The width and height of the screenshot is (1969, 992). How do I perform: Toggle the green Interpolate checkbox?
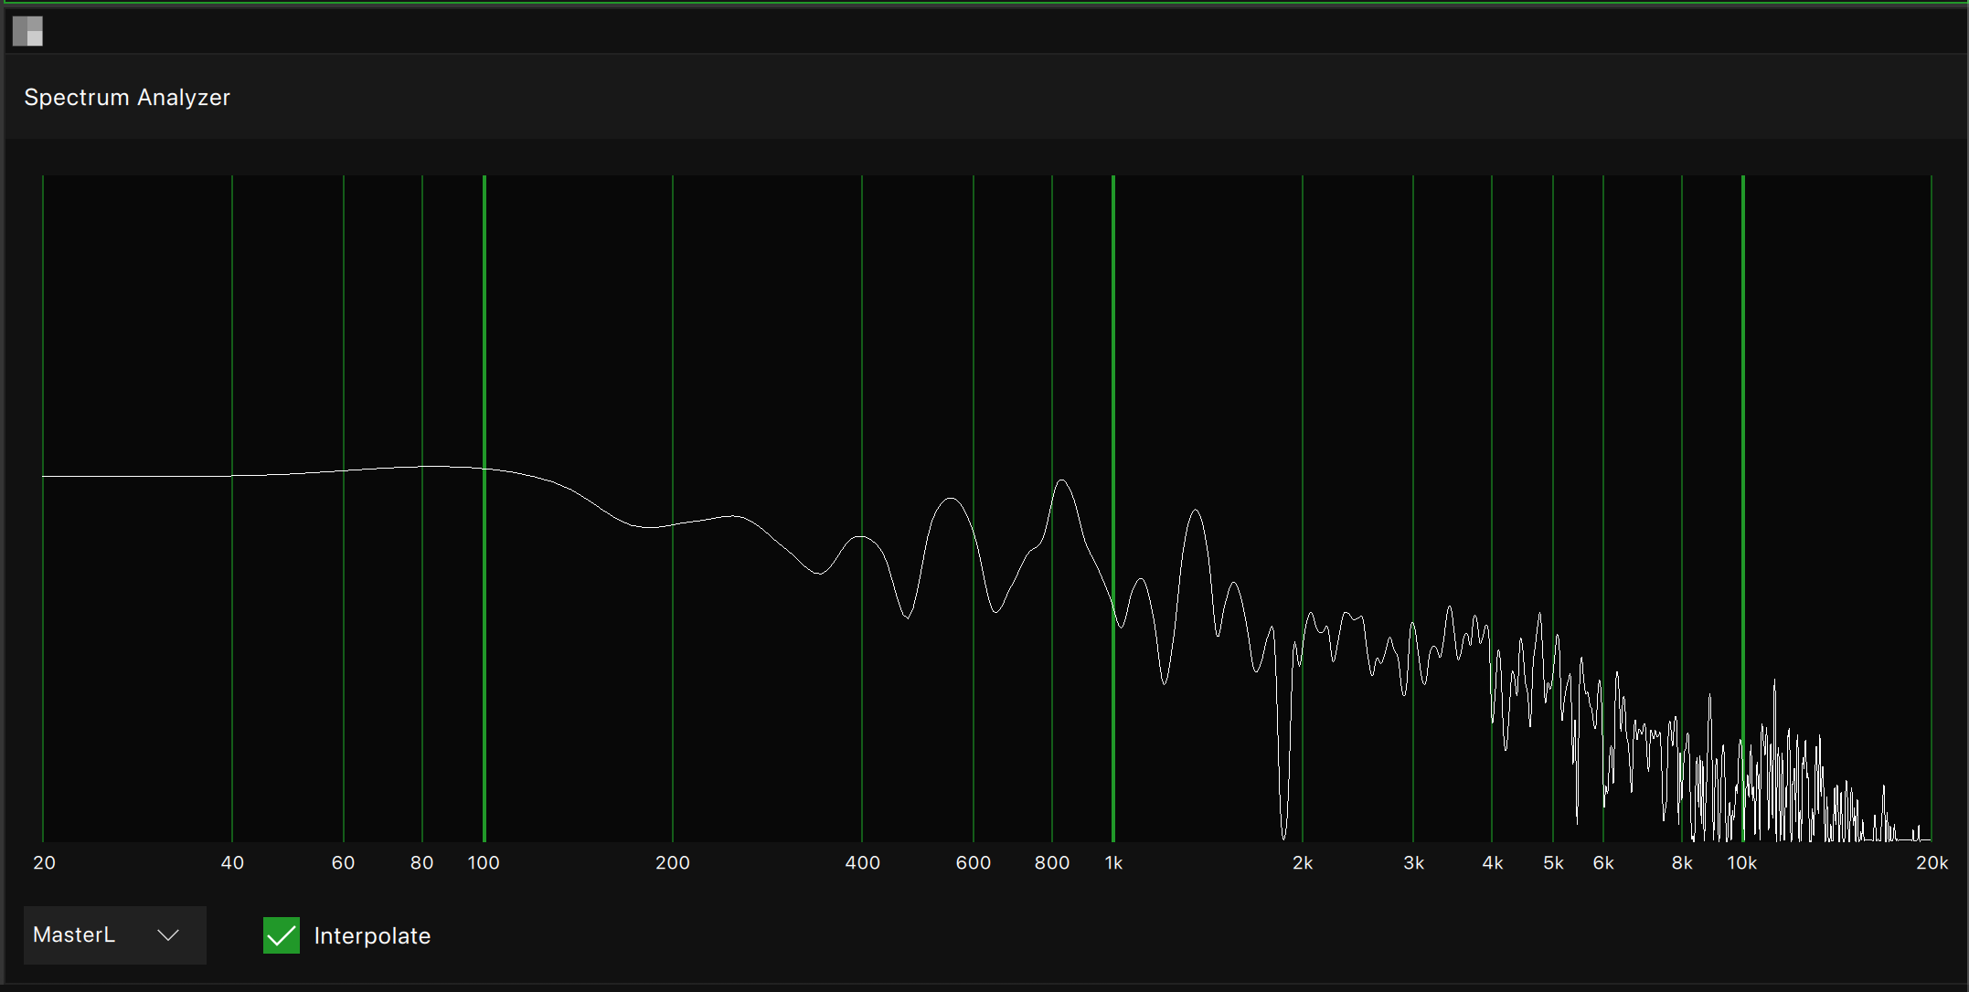point(281,934)
